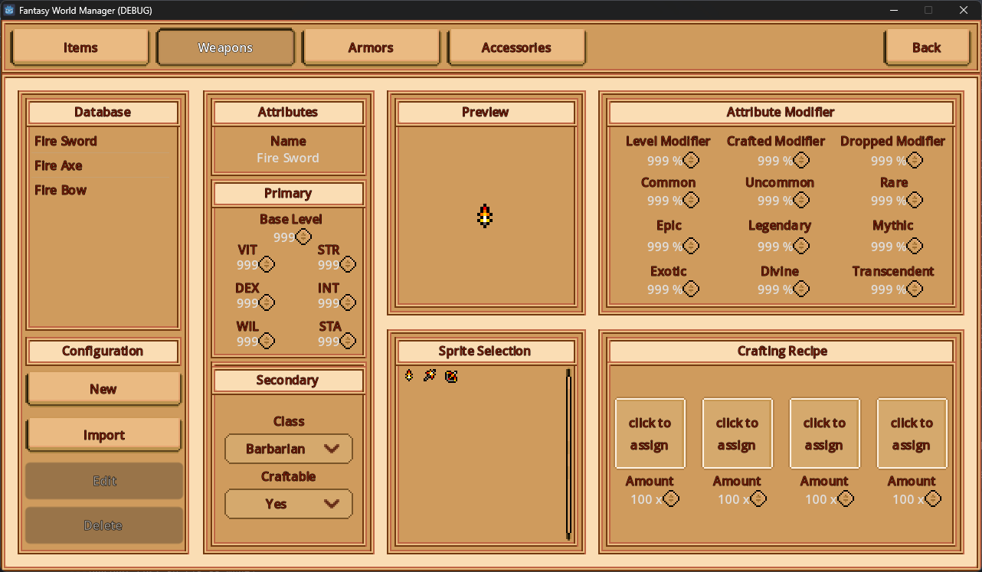Click the Fire Sword name input field

(288, 158)
